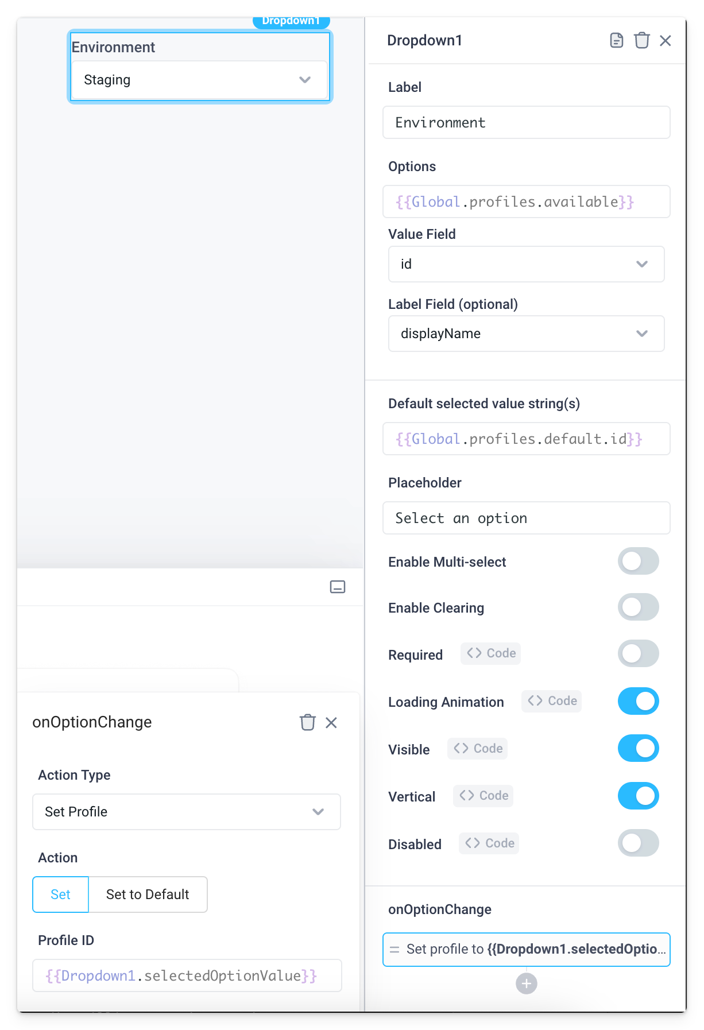Enable Clearing for the dropdown
Image resolution: width=704 pixels, height=1030 pixels.
[638, 607]
